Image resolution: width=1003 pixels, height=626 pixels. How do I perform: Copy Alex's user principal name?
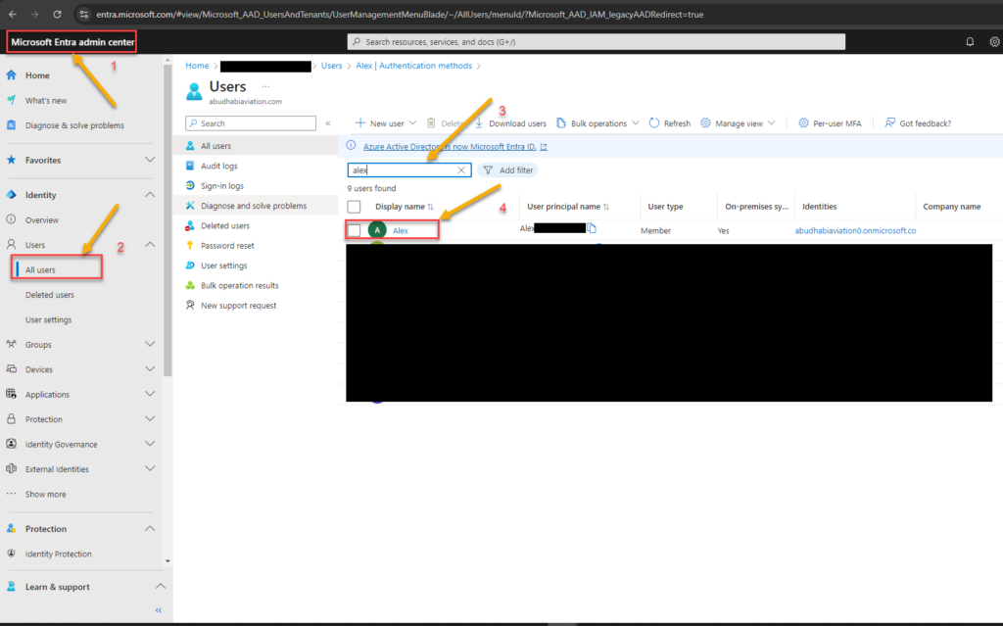[592, 228]
